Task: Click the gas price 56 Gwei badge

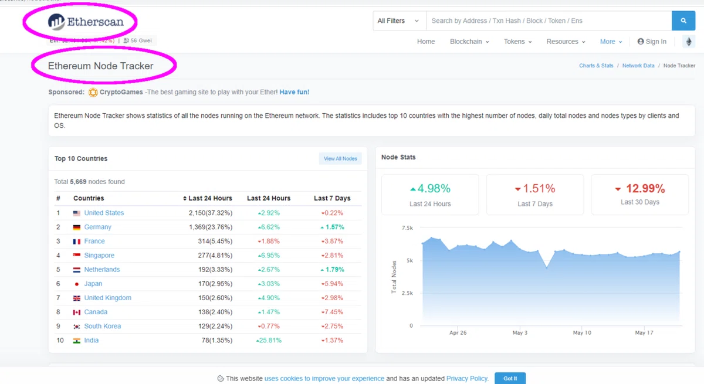Action: pos(138,41)
